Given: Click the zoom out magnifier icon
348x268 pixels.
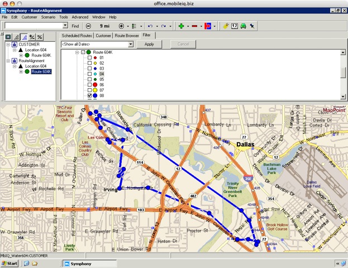Looking at the screenshot, I should pos(89,26).
